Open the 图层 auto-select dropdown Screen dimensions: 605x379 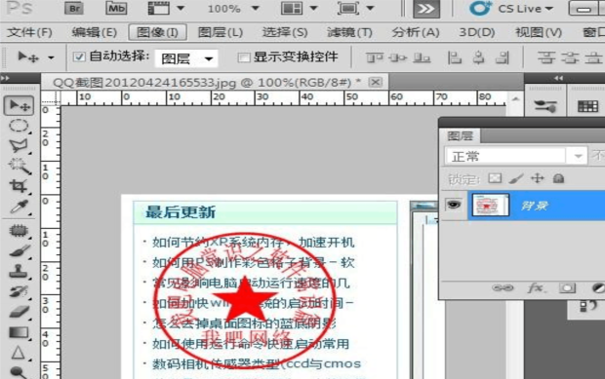186,58
